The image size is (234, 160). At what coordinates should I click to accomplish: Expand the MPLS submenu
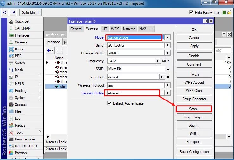pos(40,83)
